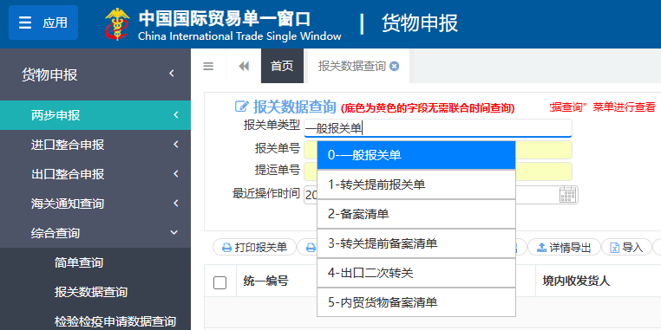Collapse the 货物申报 sidebar header
Image resolution: width=661 pixels, height=330 pixels.
point(95,75)
